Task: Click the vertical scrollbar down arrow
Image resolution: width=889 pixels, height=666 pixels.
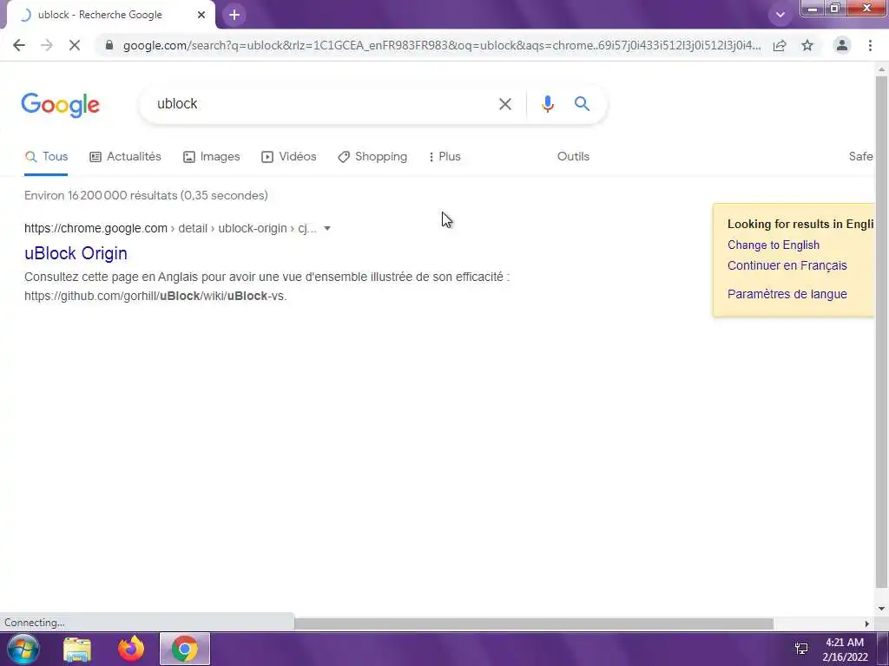Action: [x=881, y=609]
